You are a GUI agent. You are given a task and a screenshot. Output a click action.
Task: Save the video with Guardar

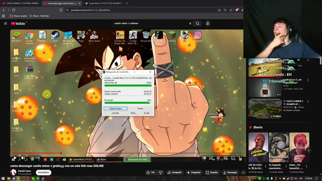[212, 172]
